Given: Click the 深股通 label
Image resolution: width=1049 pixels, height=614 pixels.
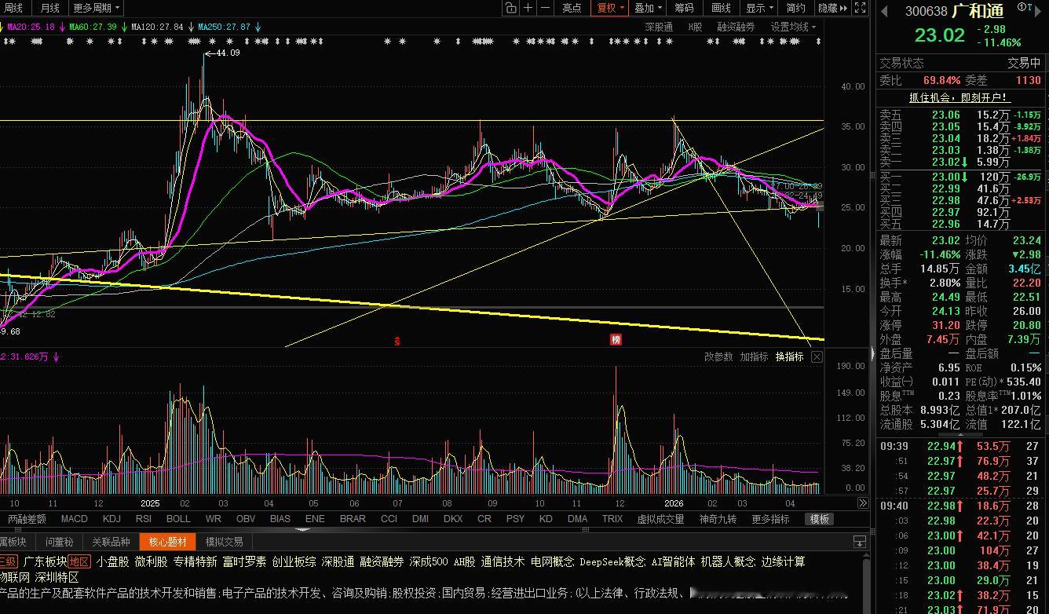Looking at the screenshot, I should (659, 27).
